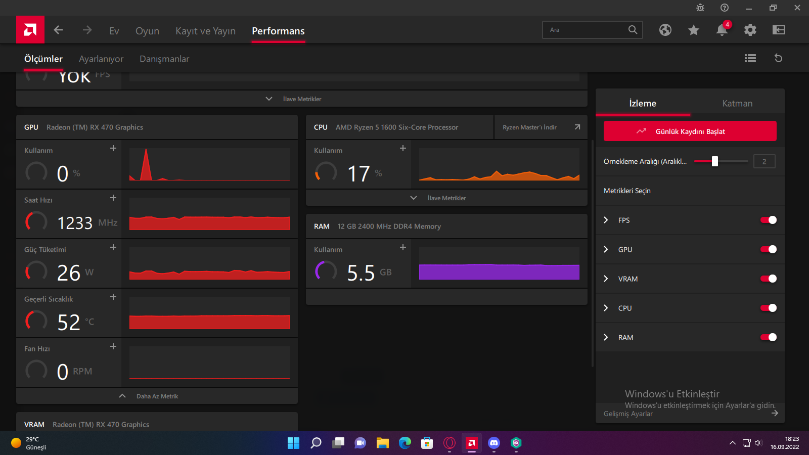Toggle CPU metric tracking switch
The image size is (809, 455).
pyautogui.click(x=769, y=308)
